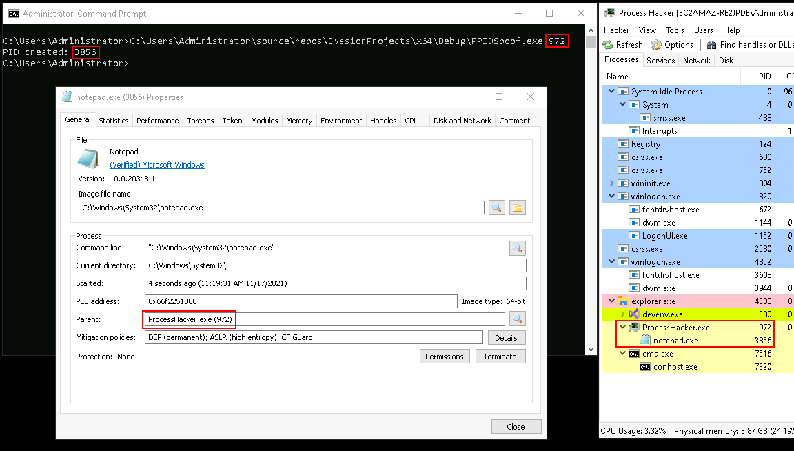Expand the wininit.exe process node
Screen dimensions: 794x451
[x=611, y=183]
